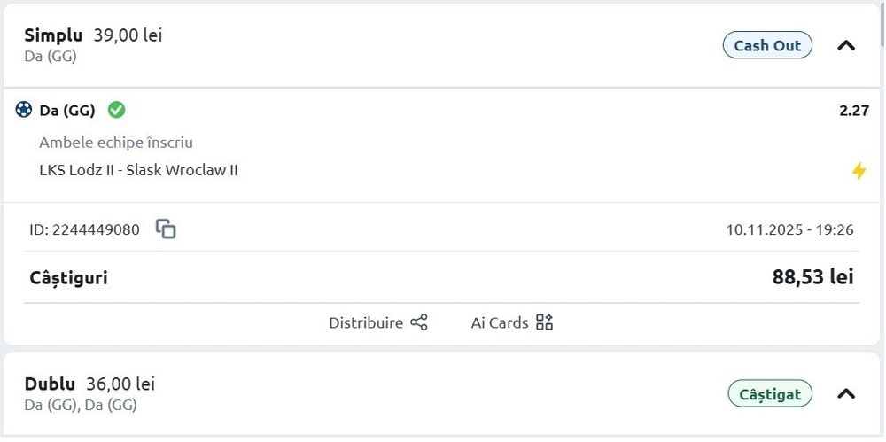Click the vertical scrollbar thumb at the right edge
886x442 pixels.
881,22
